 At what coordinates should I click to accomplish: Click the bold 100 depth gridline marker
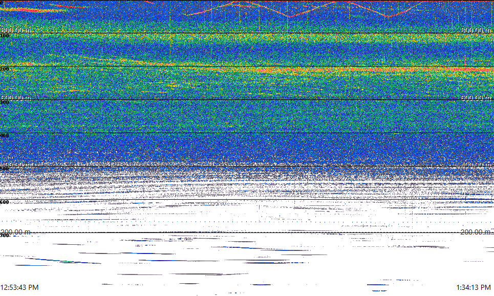tap(5, 36)
